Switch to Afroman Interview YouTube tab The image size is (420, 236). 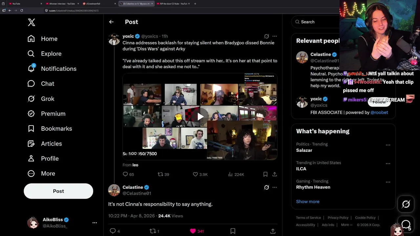(x=62, y=4)
